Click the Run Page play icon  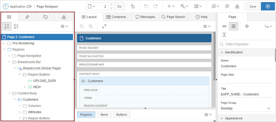[268, 6]
